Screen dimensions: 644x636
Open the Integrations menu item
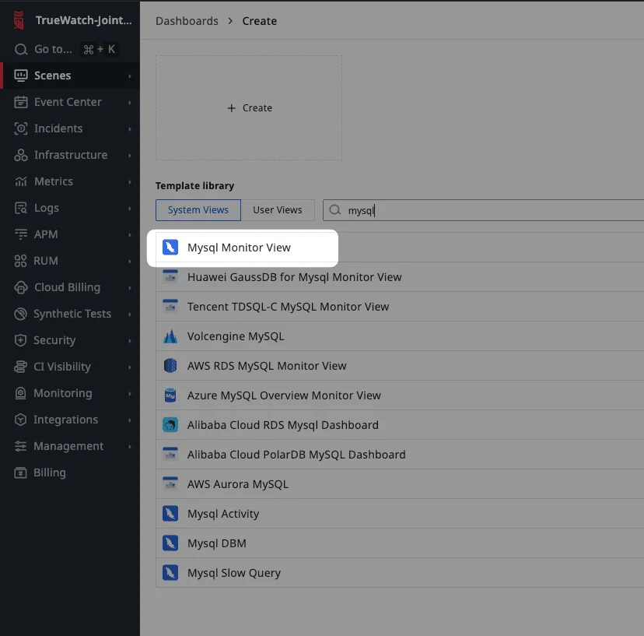pos(70,420)
